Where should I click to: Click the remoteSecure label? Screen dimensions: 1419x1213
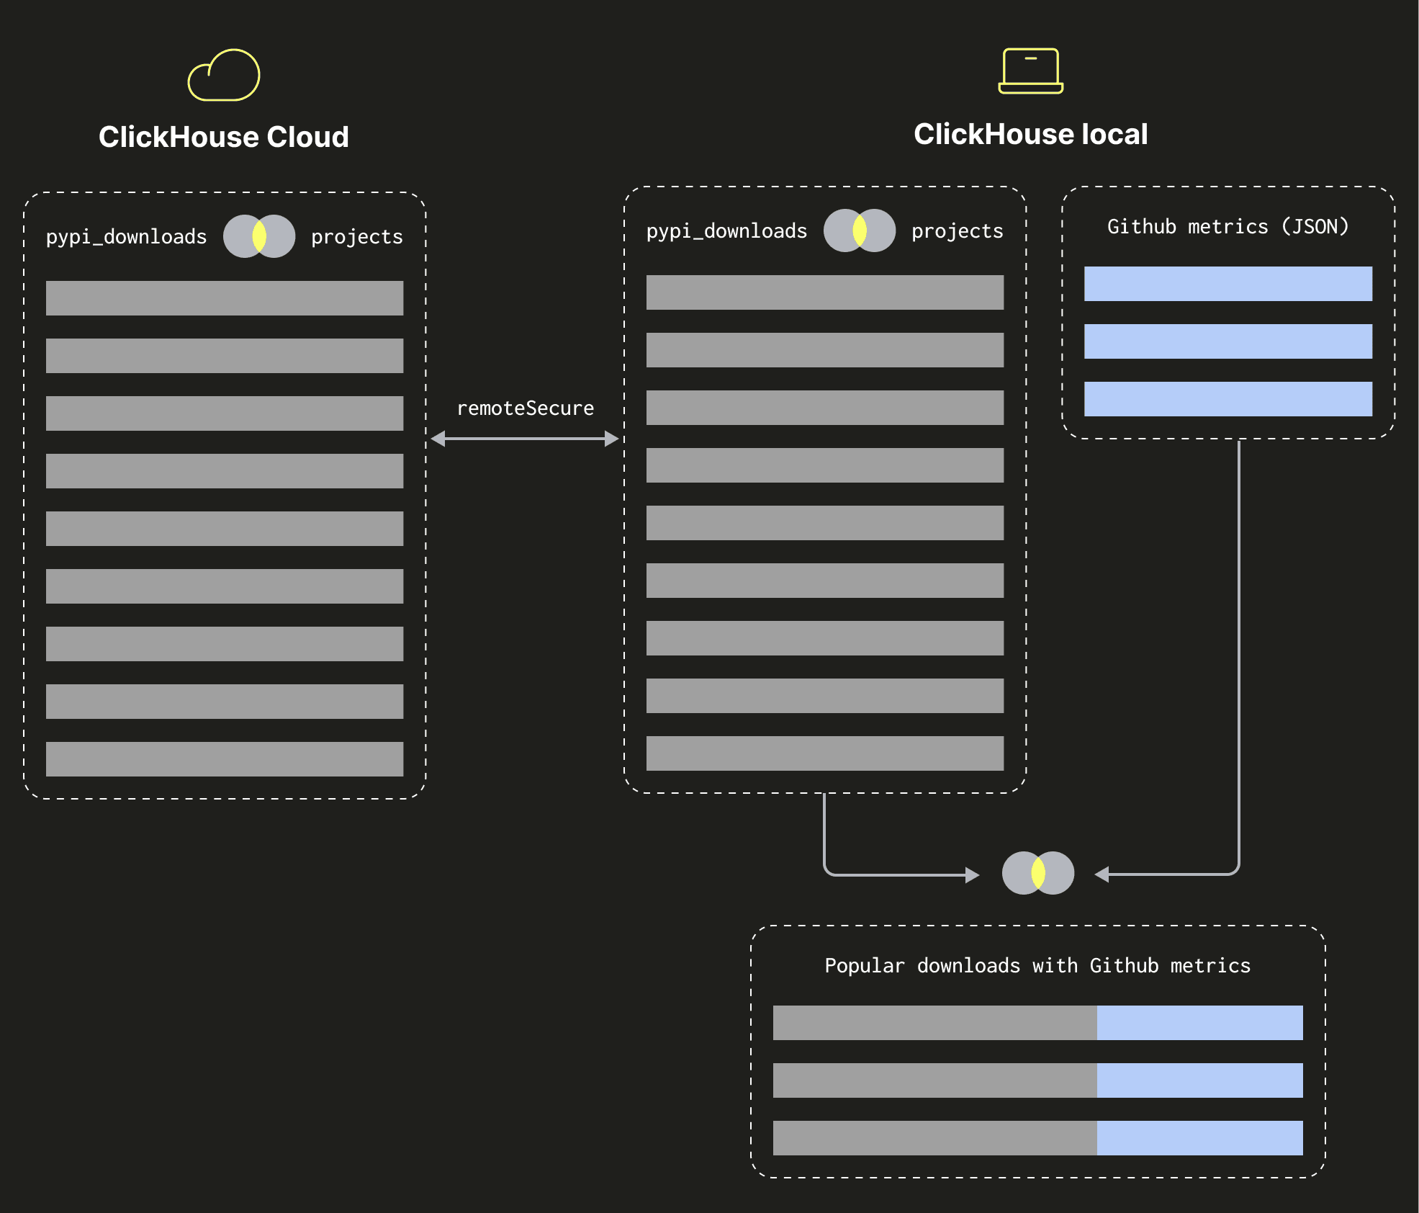[x=525, y=408]
